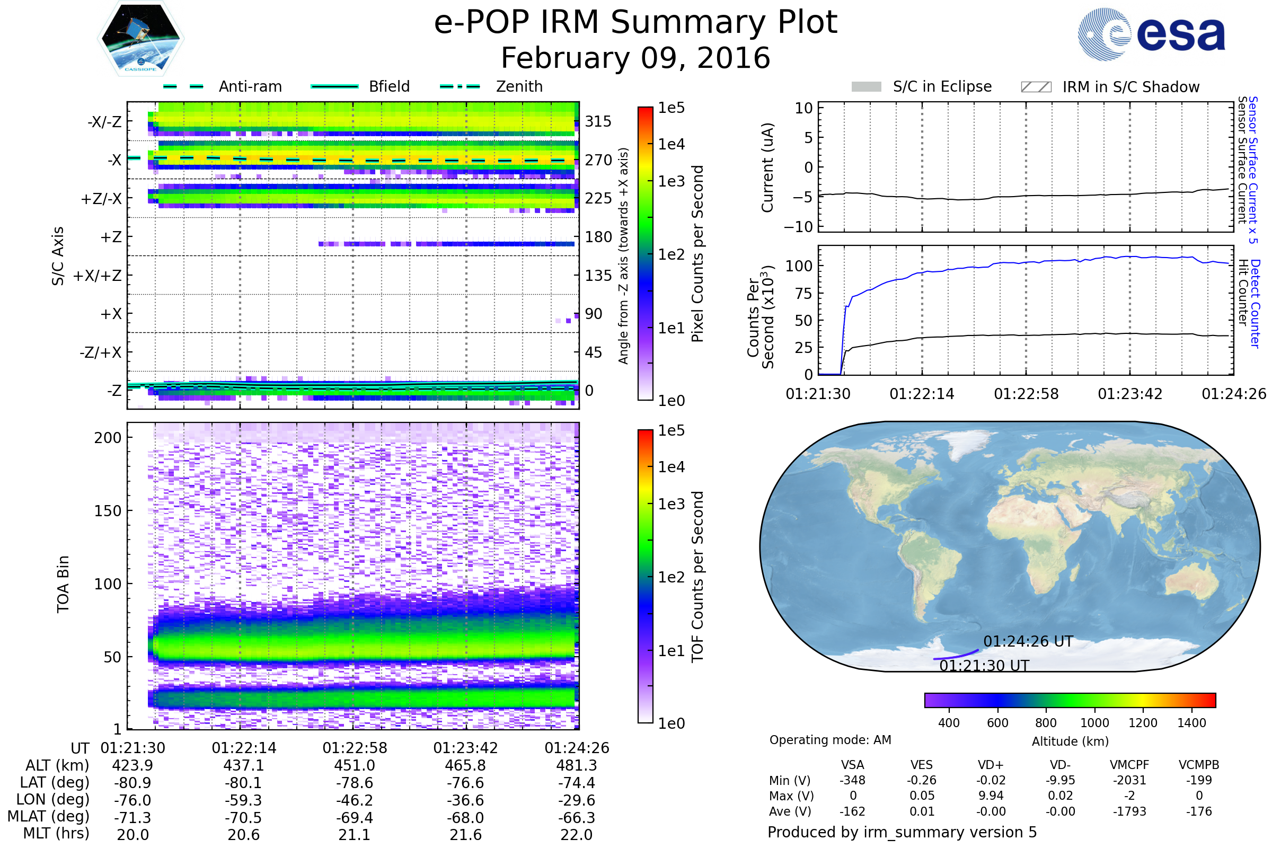This screenshot has height=848, width=1272.
Task: Click the VMCPF column header
Action: pyautogui.click(x=1129, y=765)
